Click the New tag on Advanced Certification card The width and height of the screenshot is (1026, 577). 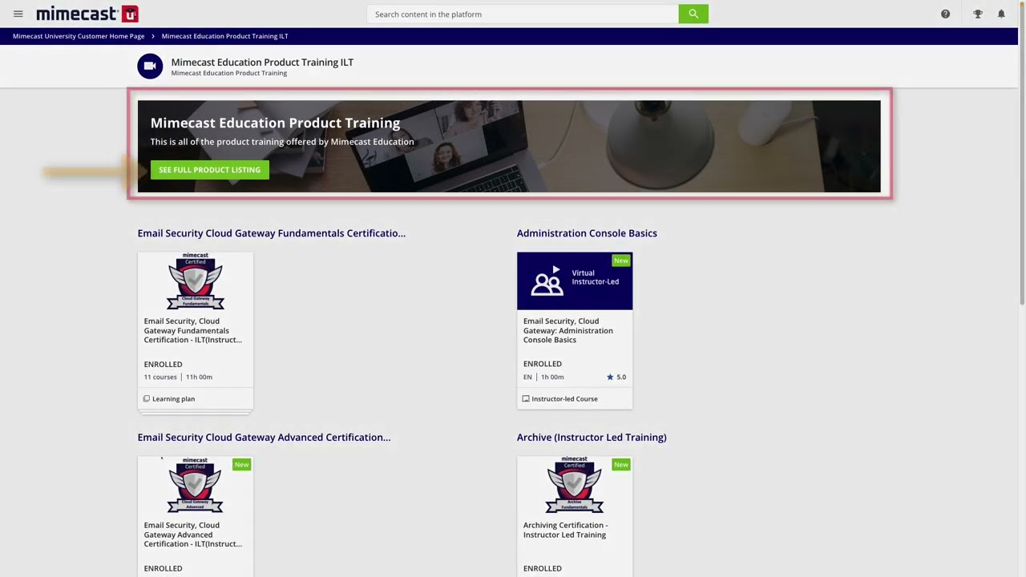[241, 465]
